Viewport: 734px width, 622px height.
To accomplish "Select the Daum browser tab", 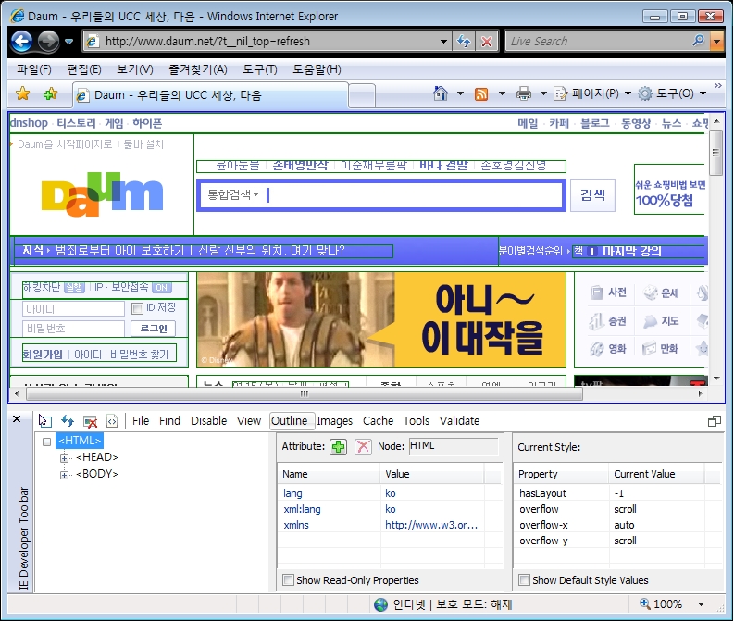I will click(211, 95).
